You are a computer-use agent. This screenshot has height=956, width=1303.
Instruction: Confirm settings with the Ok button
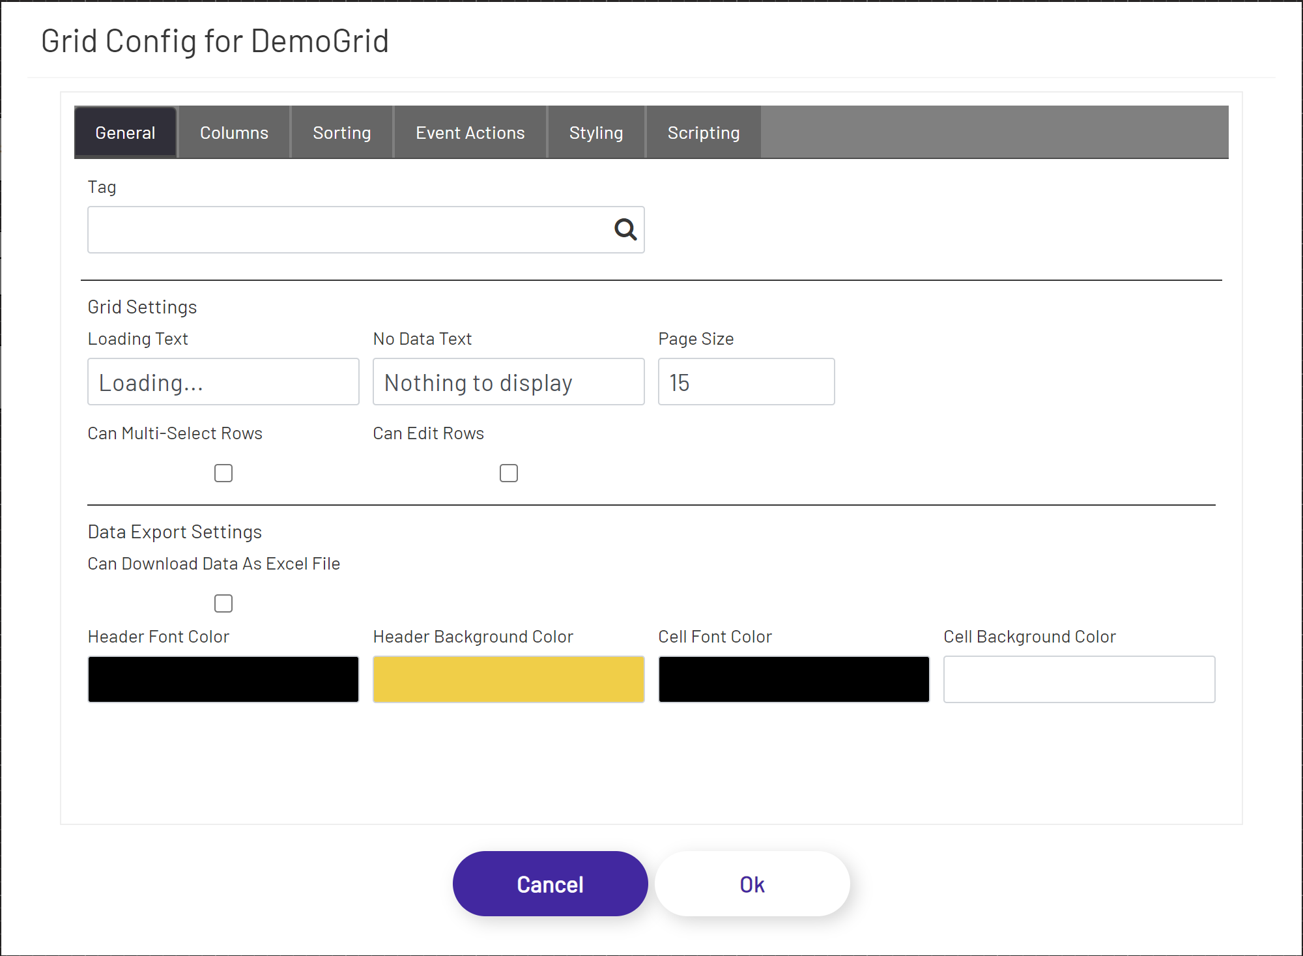point(752,884)
